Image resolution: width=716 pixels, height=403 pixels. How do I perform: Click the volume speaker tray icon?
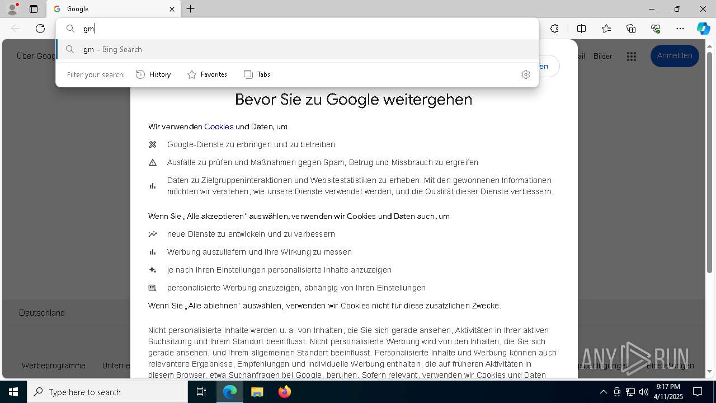(x=644, y=392)
